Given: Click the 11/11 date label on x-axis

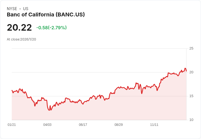Looking at the screenshot, I should [154, 124].
